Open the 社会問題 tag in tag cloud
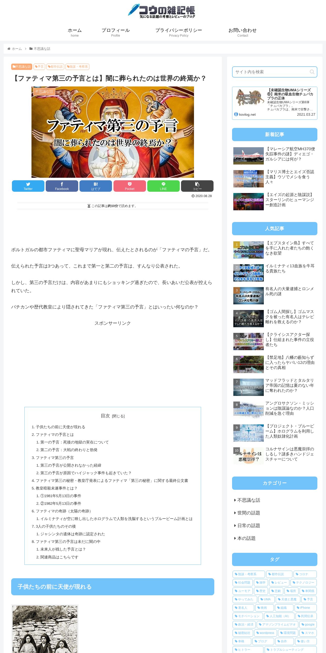Screen dimensions: 326x653 click(x=242, y=583)
